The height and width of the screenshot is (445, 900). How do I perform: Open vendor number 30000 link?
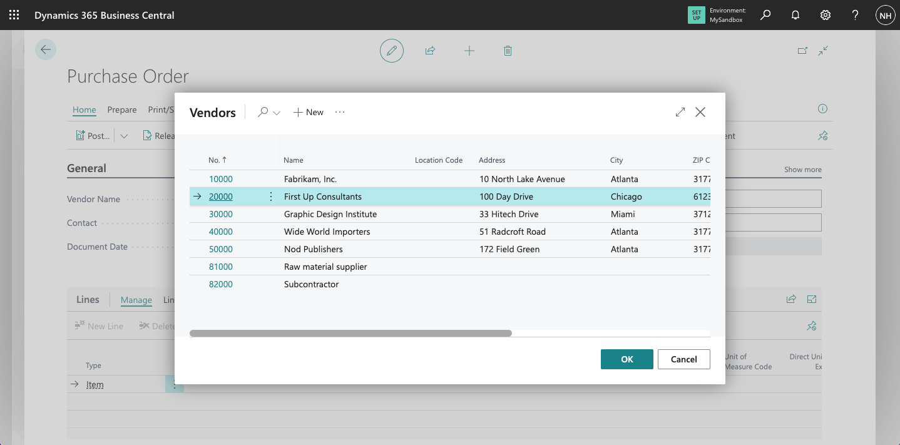220,214
